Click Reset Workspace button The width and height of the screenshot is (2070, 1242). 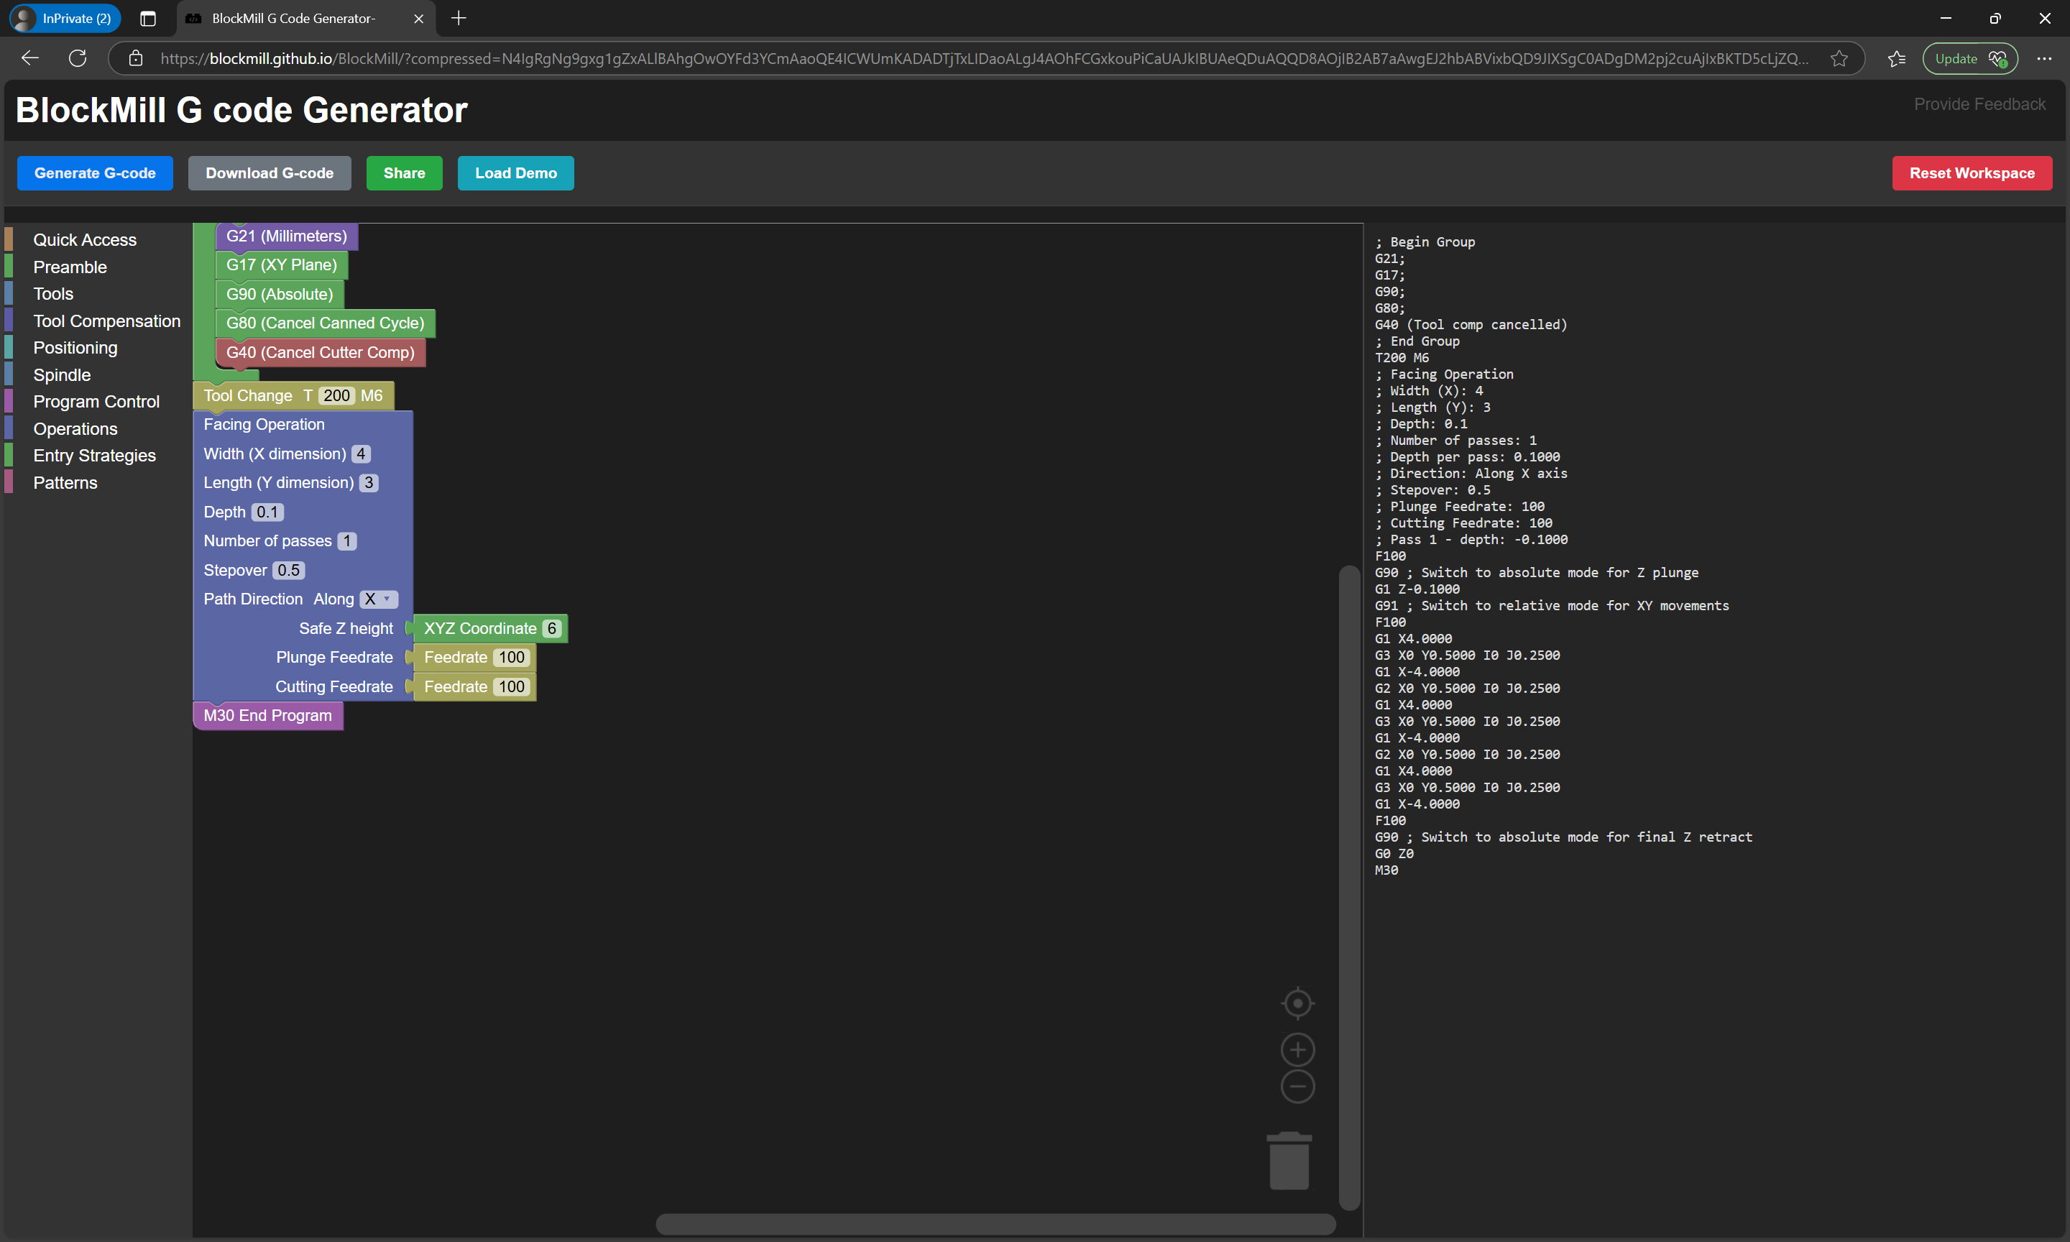[1972, 173]
